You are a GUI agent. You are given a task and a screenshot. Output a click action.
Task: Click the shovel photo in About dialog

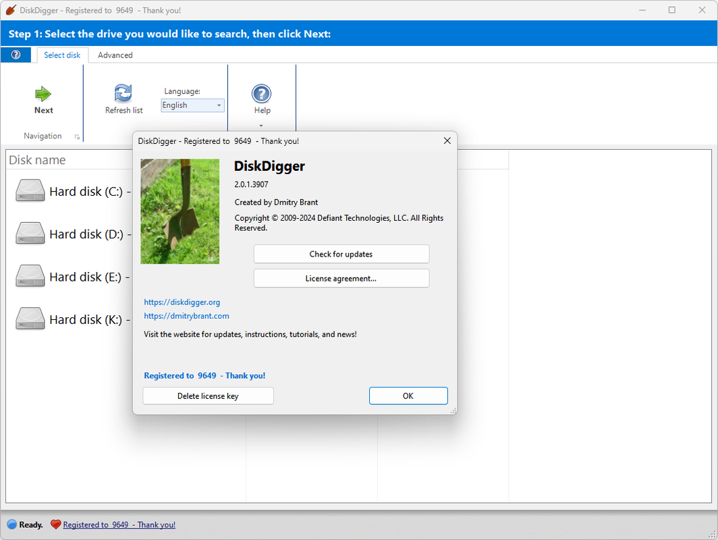click(x=180, y=211)
